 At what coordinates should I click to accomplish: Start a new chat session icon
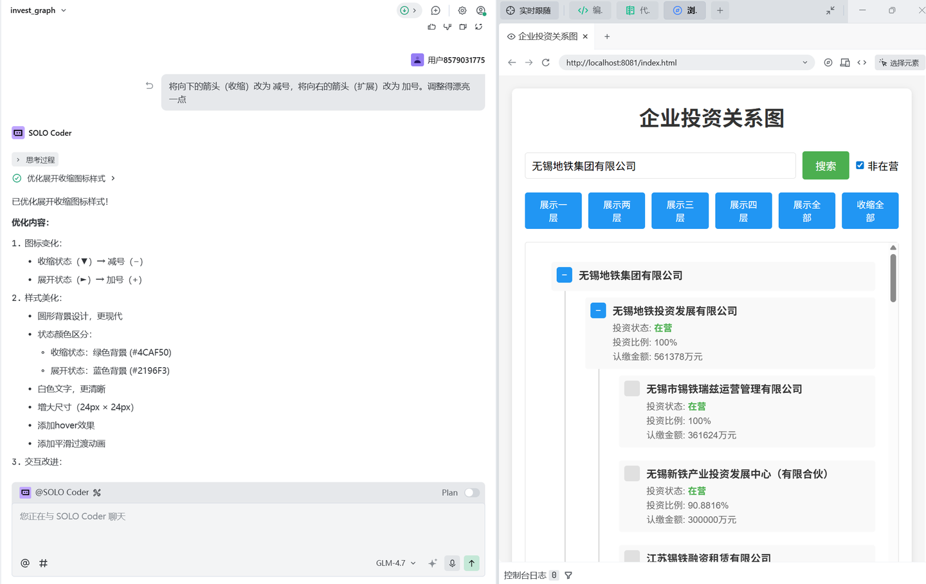click(435, 10)
